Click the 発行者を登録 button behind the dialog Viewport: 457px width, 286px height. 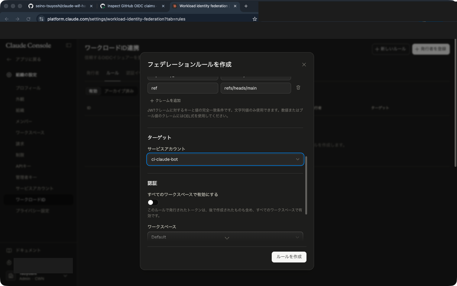(431, 49)
